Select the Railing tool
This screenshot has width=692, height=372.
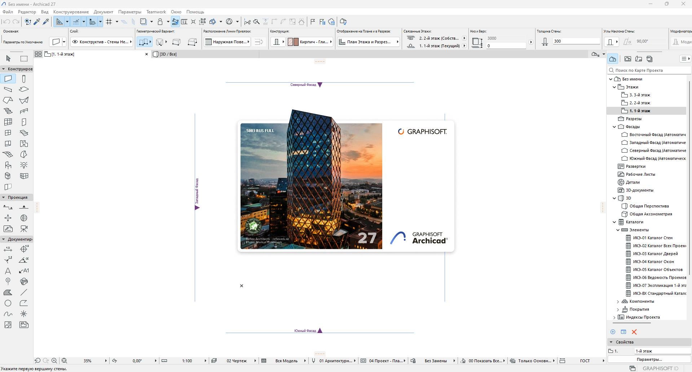click(24, 111)
